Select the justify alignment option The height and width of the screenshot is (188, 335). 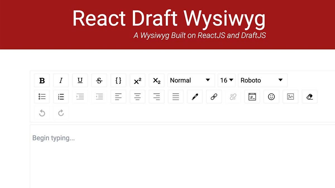pos(176,97)
